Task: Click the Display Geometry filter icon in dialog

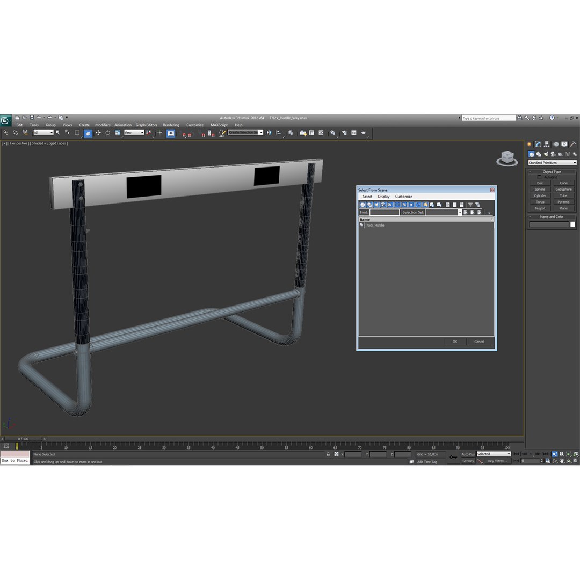Action: click(x=363, y=205)
